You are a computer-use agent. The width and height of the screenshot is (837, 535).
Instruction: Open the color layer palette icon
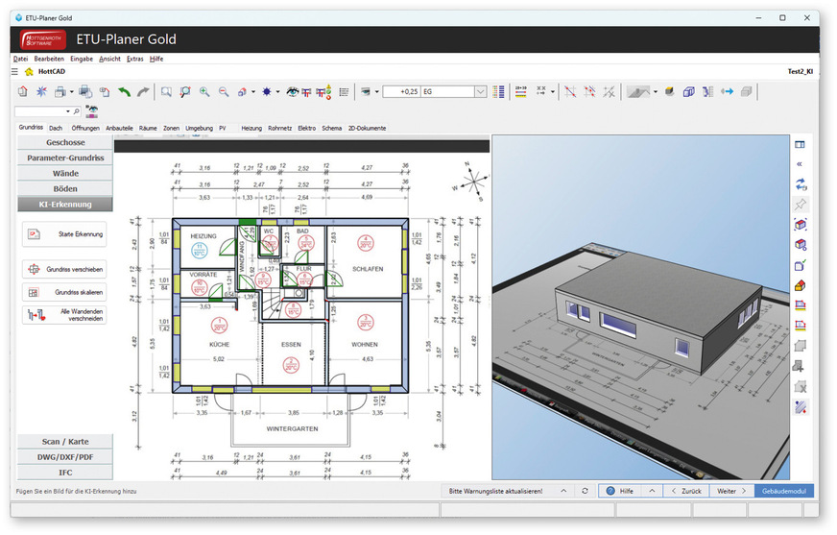[498, 91]
